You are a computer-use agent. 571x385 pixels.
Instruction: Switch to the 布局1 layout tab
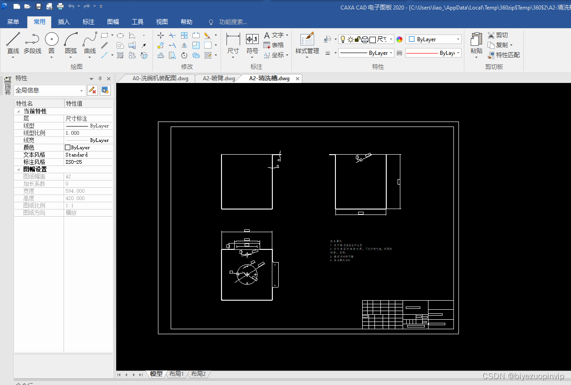click(176, 374)
